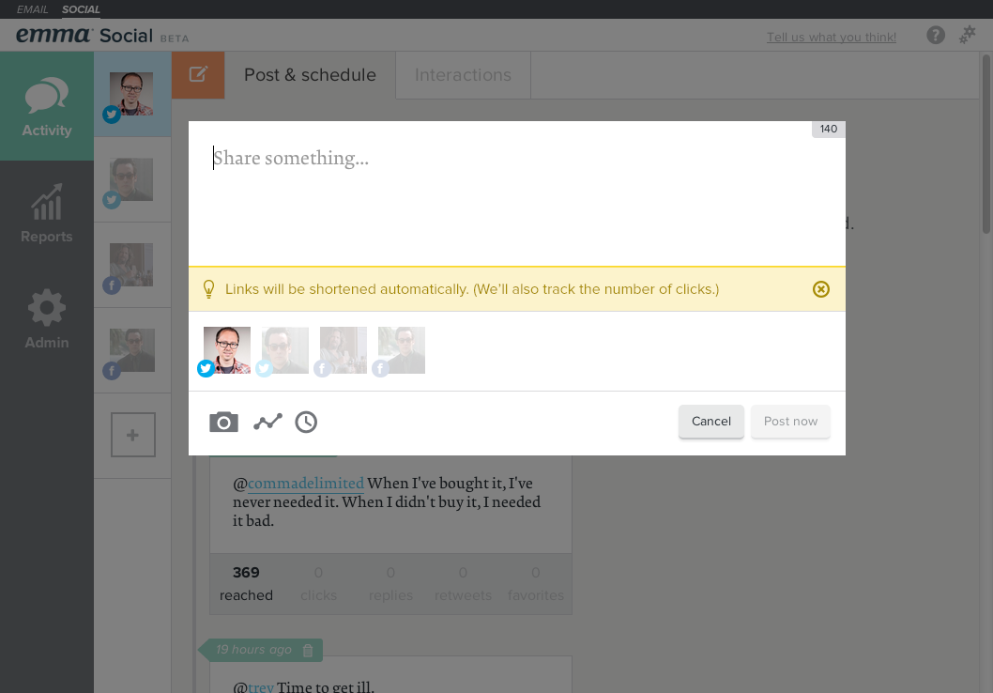The width and height of the screenshot is (993, 693).
Task: Add a new social account with plus button
Action: pos(132,435)
